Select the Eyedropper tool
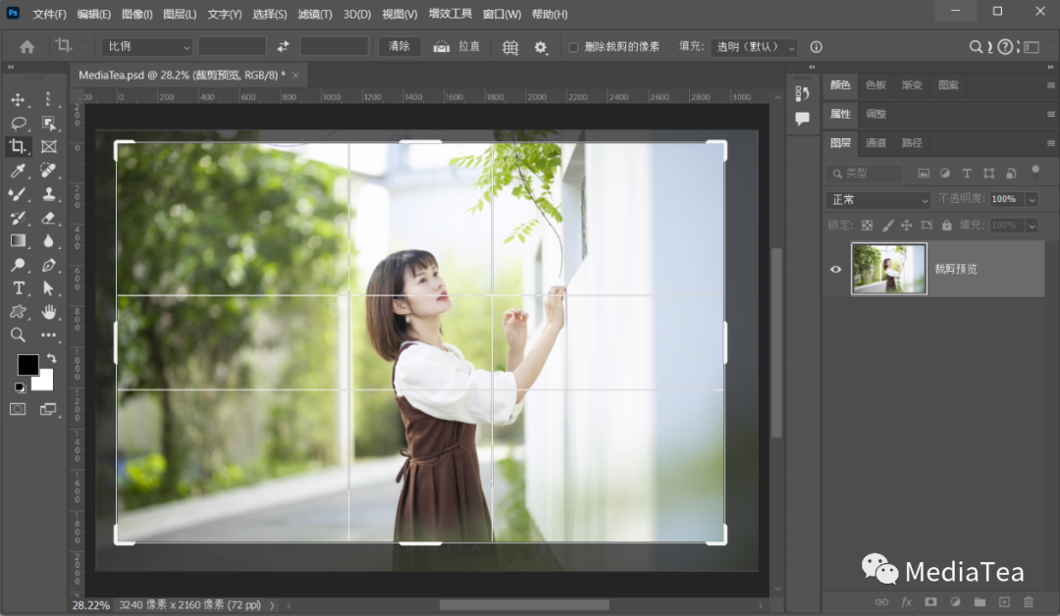 [17, 170]
